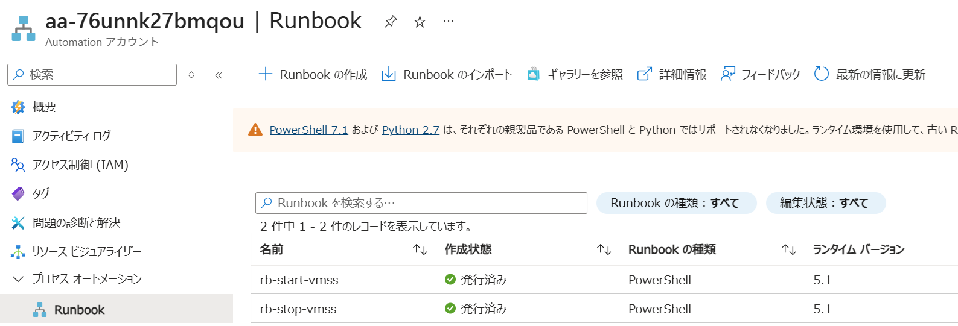Click Runbook の作成 button

click(x=313, y=74)
